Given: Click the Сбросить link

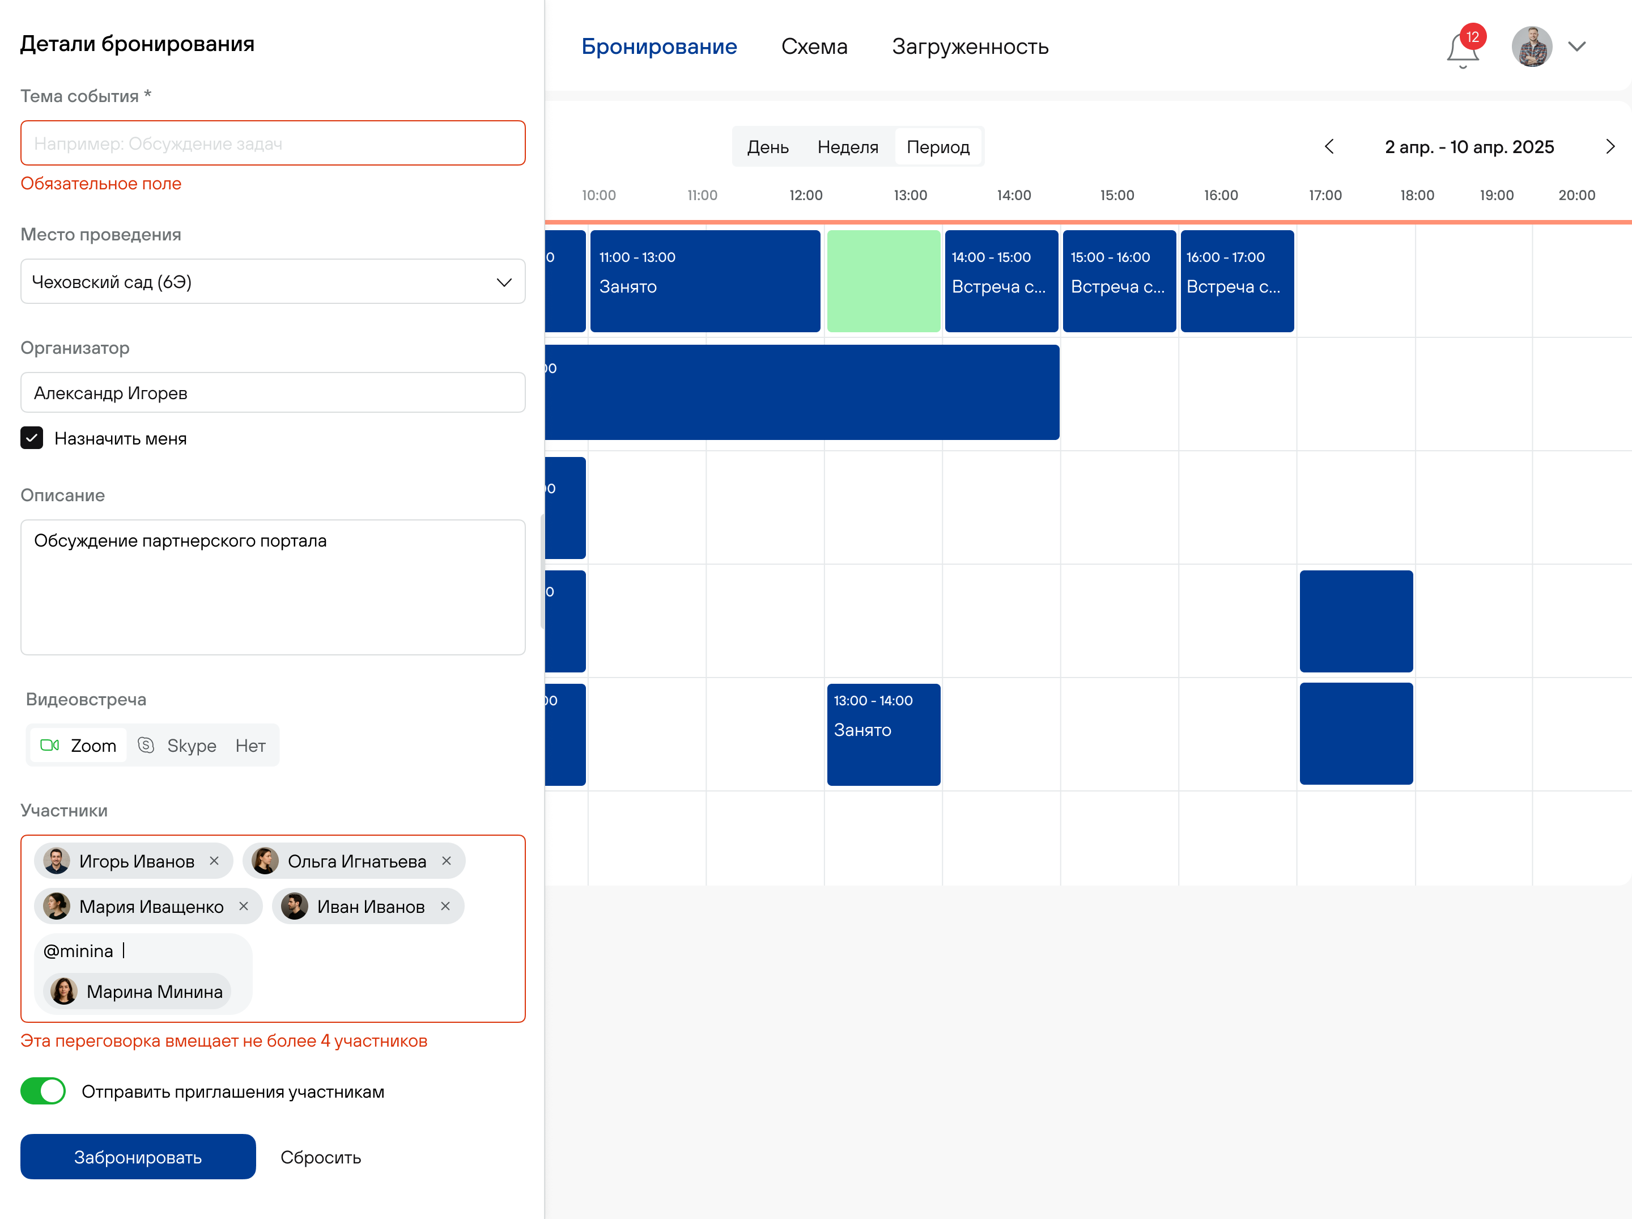Looking at the screenshot, I should [x=320, y=1157].
